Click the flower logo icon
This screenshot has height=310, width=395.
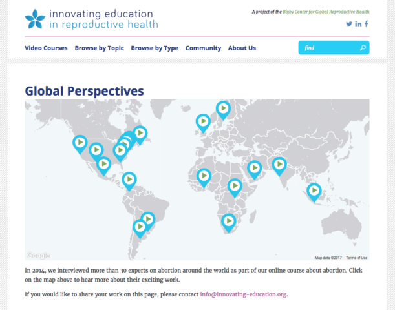35,19
